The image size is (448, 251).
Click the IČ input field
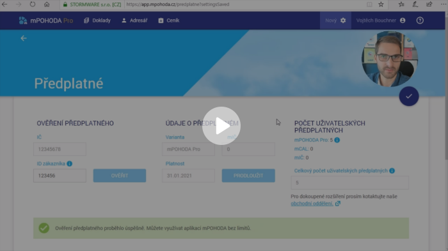[60, 149]
